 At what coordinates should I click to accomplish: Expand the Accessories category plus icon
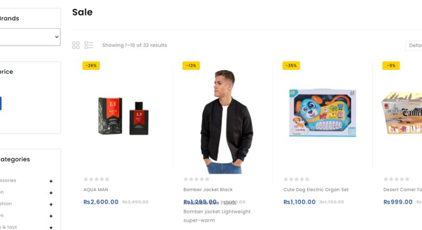click(51, 181)
